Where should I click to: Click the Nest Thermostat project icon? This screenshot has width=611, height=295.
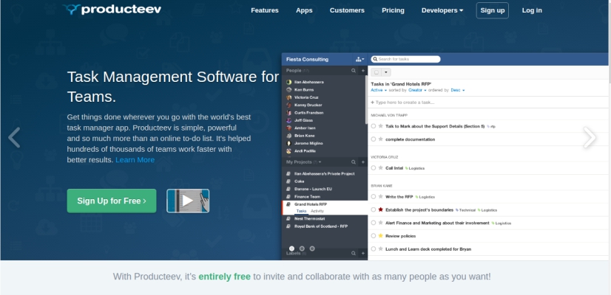click(288, 218)
